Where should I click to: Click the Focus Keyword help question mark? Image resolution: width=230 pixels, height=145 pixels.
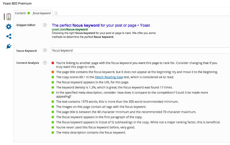pos(45,50)
